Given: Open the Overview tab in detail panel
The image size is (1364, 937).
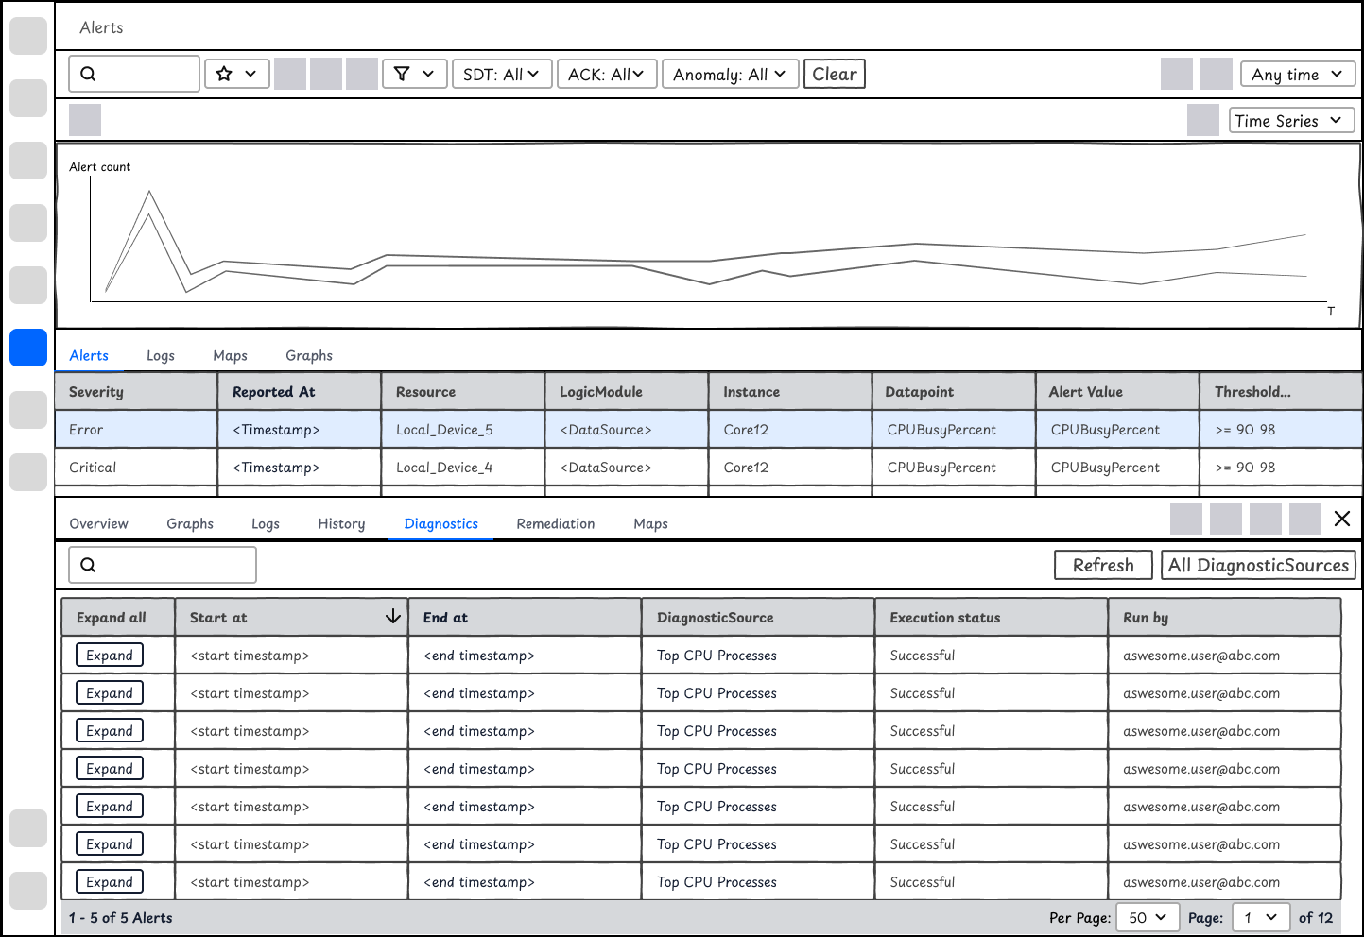Looking at the screenshot, I should tap(98, 523).
